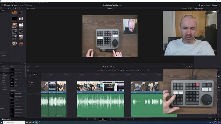This screenshot has width=221, height=124.
Task: Collapse the Fusion Titles section
Action: point(24,90)
